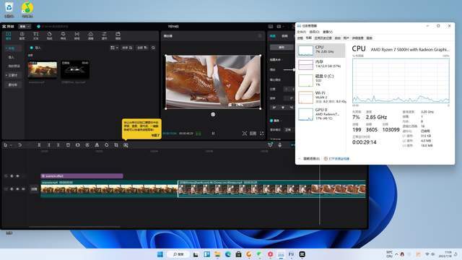Open the media sort dropdown

coord(127,48)
